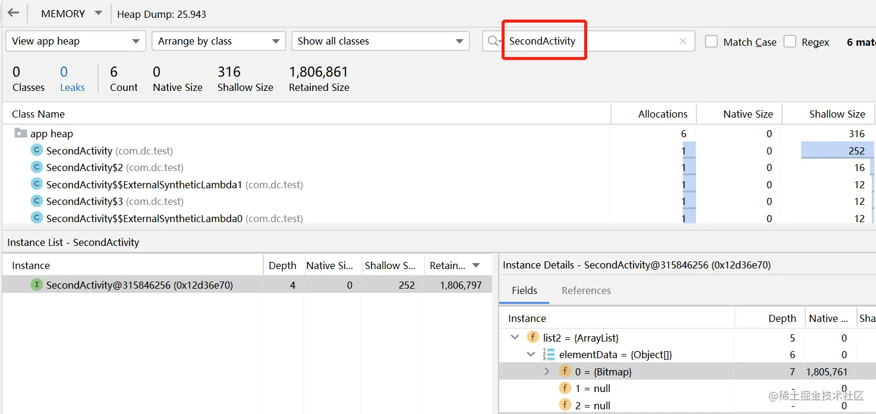Select the SecondActivity$2 class row text
Screen dimensions: 876x414
tap(115, 168)
